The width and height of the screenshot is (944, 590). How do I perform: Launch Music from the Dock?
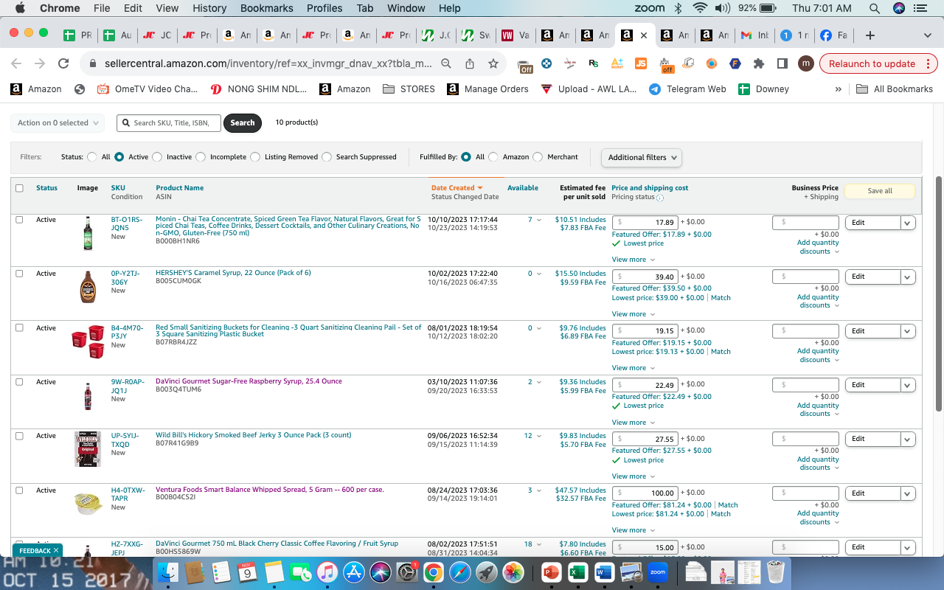(327, 572)
